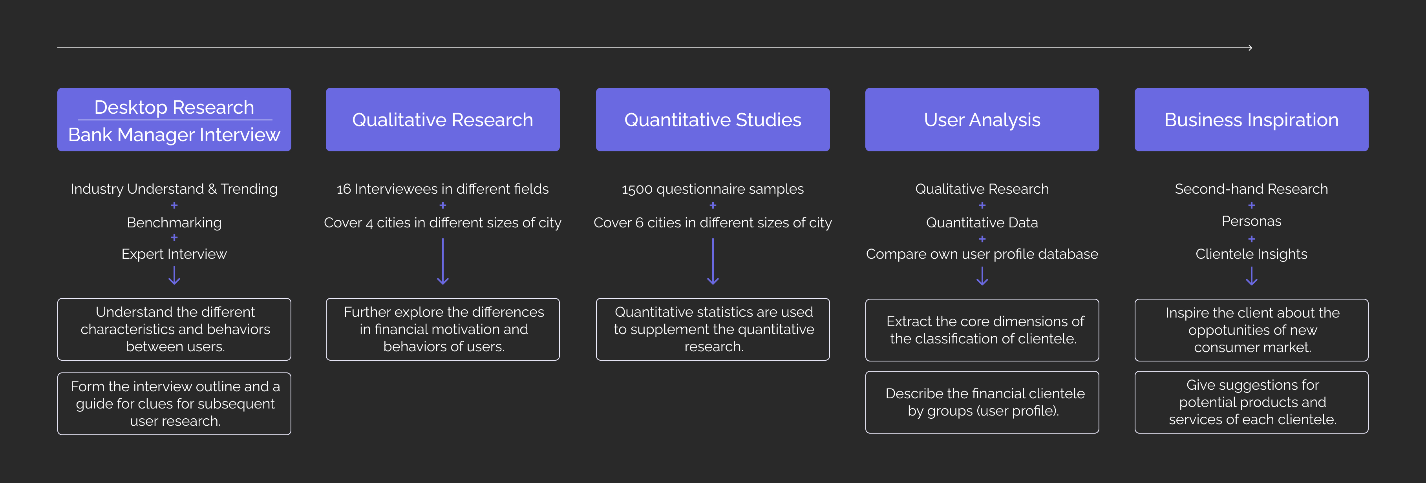Click '16 Interviewees in different fields'

click(x=442, y=189)
